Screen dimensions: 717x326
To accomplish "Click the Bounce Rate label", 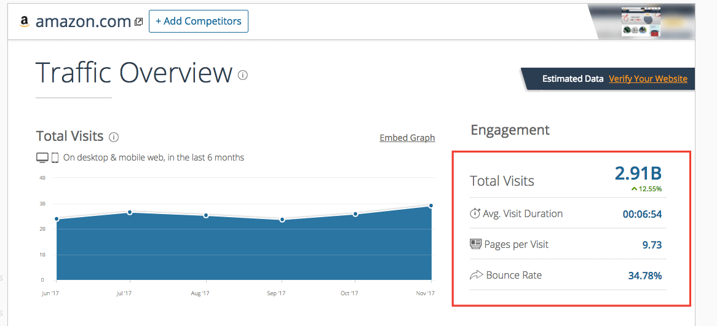I will point(514,275).
